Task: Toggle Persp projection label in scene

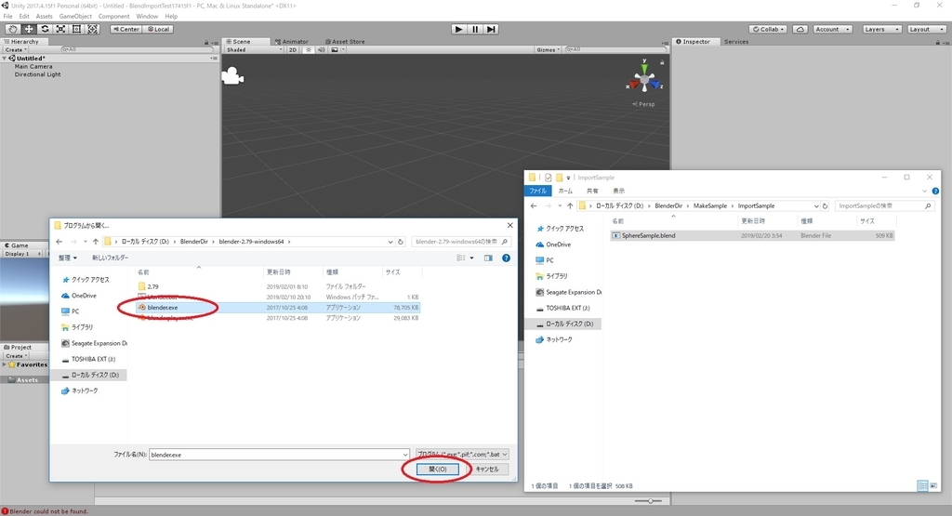Action: (643, 104)
